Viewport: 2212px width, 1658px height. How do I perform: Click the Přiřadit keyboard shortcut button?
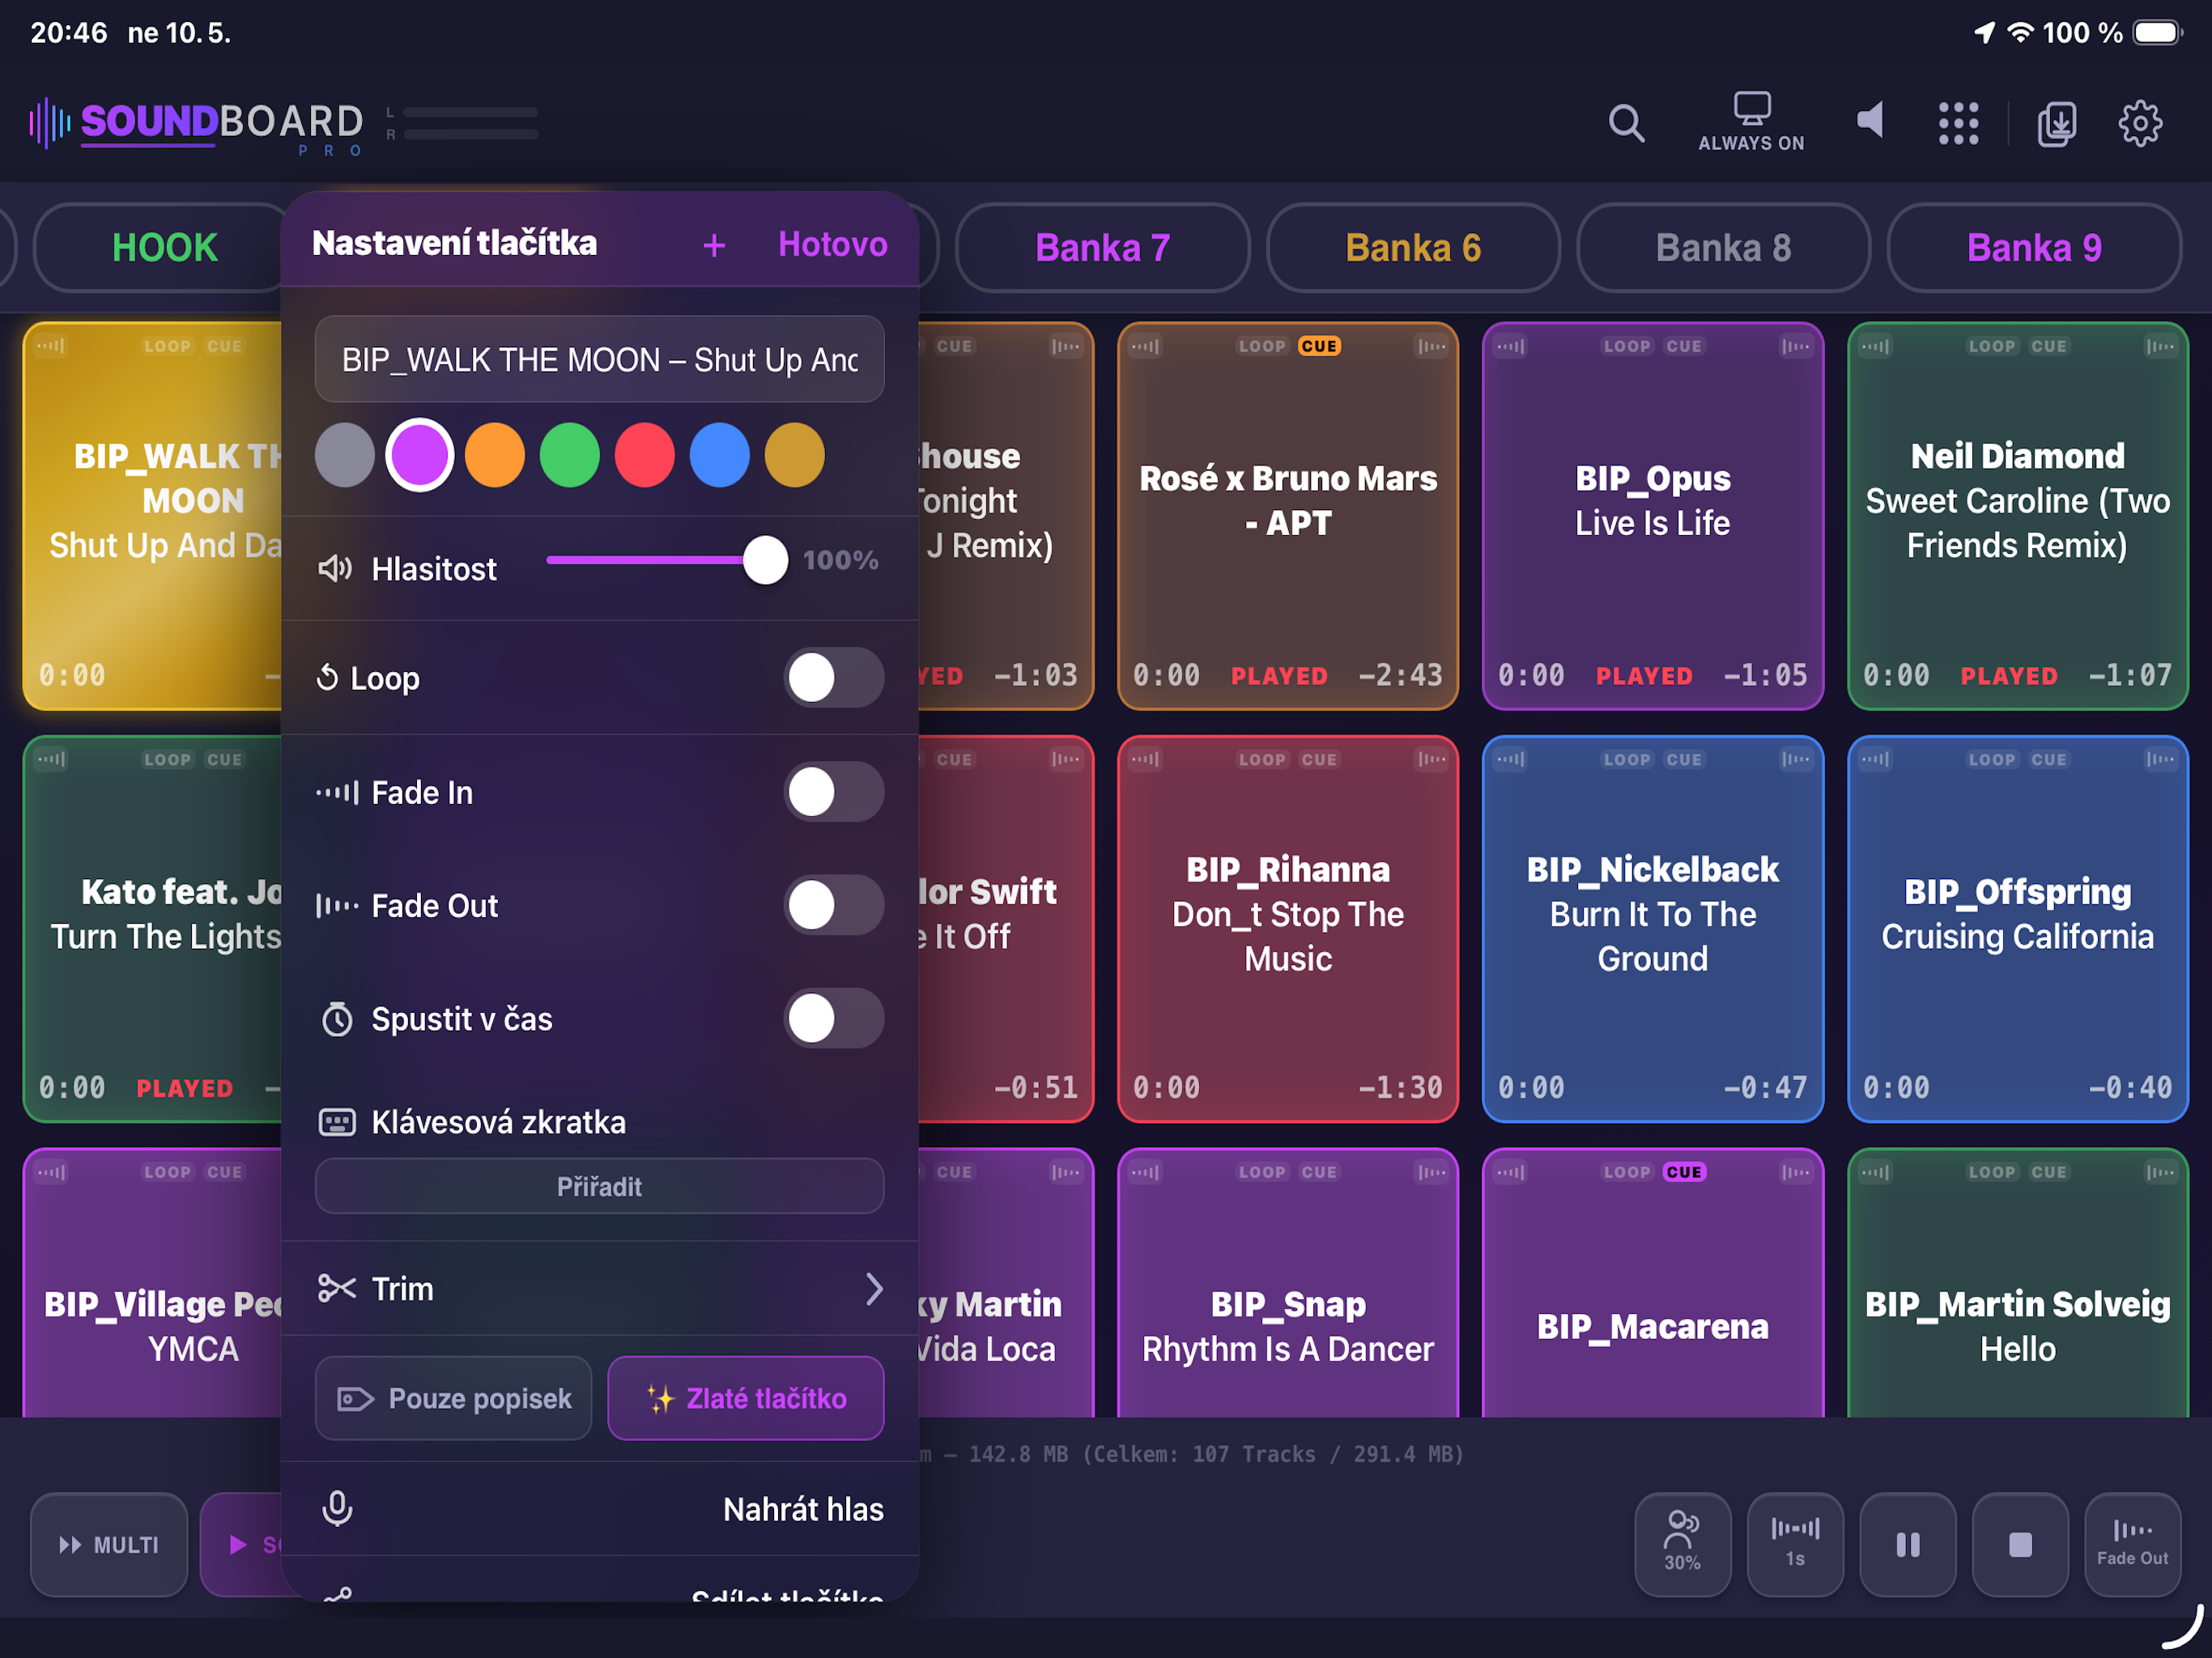click(x=599, y=1186)
